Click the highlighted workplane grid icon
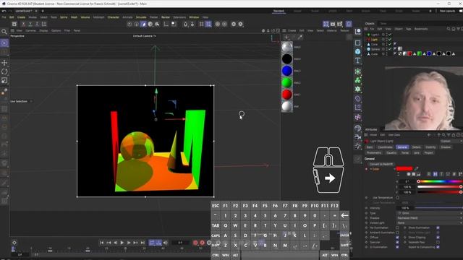463x260 pixels. (208, 24)
